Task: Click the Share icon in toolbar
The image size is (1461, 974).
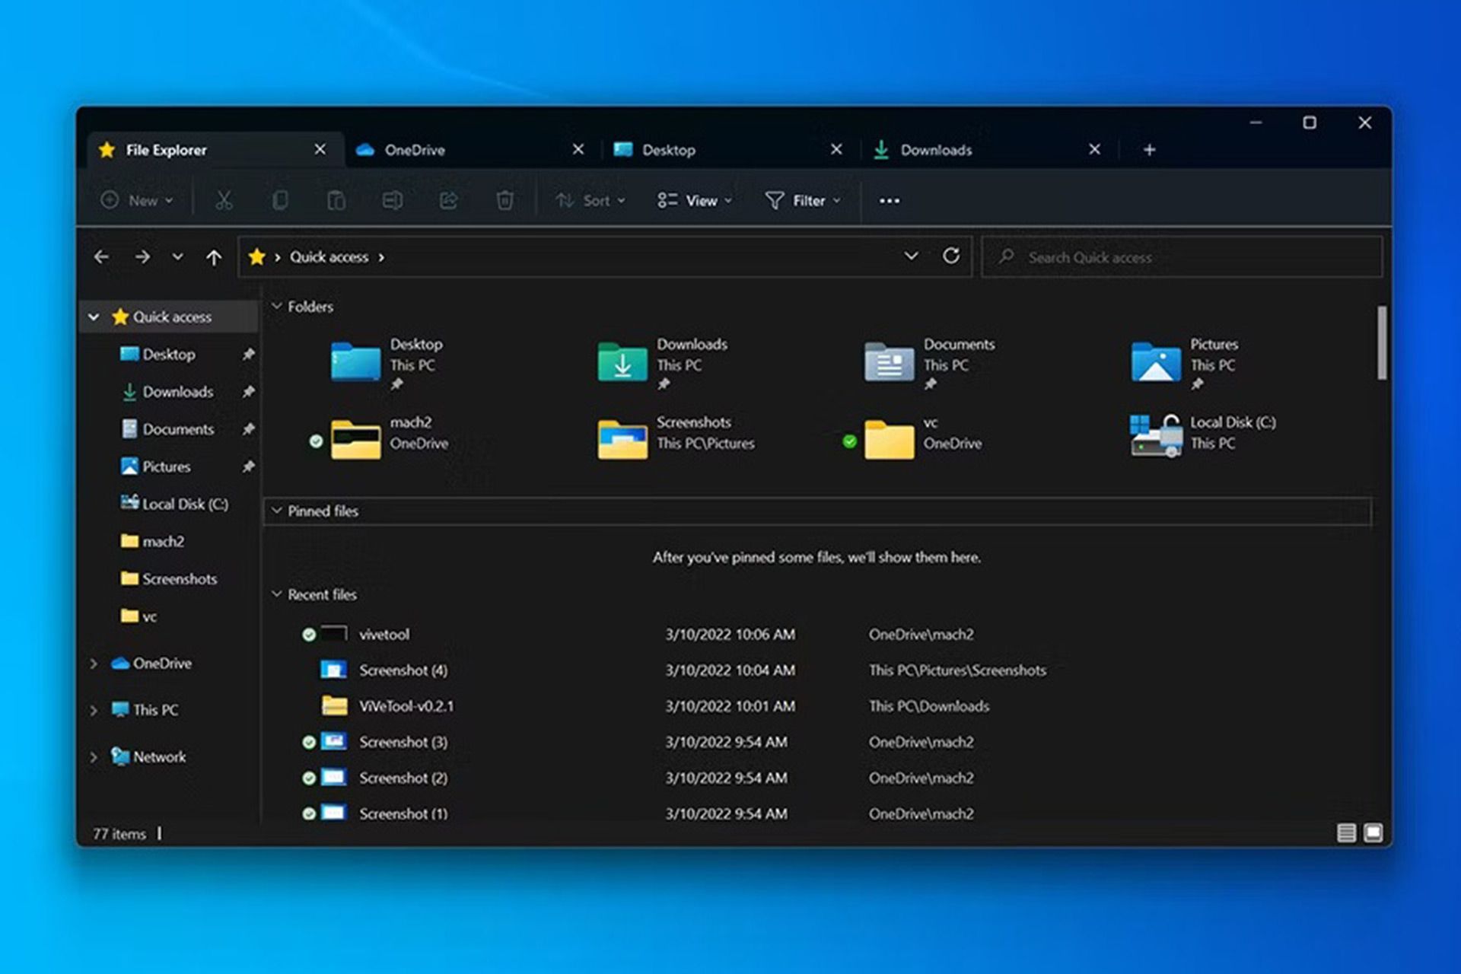Action: [448, 200]
